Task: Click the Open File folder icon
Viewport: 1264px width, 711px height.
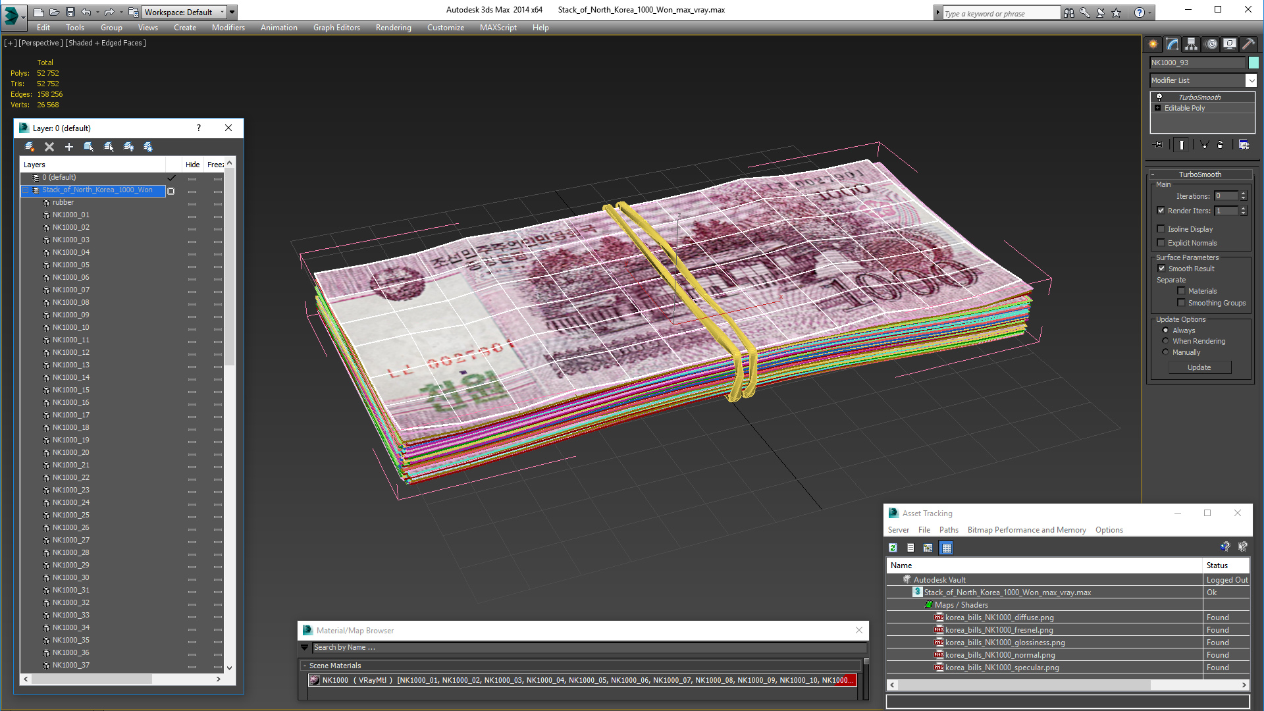Action: click(55, 12)
